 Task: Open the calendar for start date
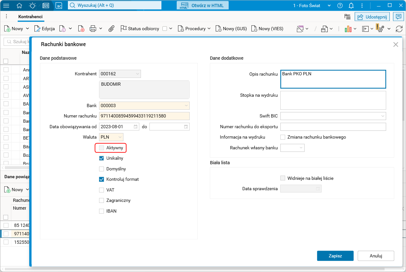pos(136,127)
